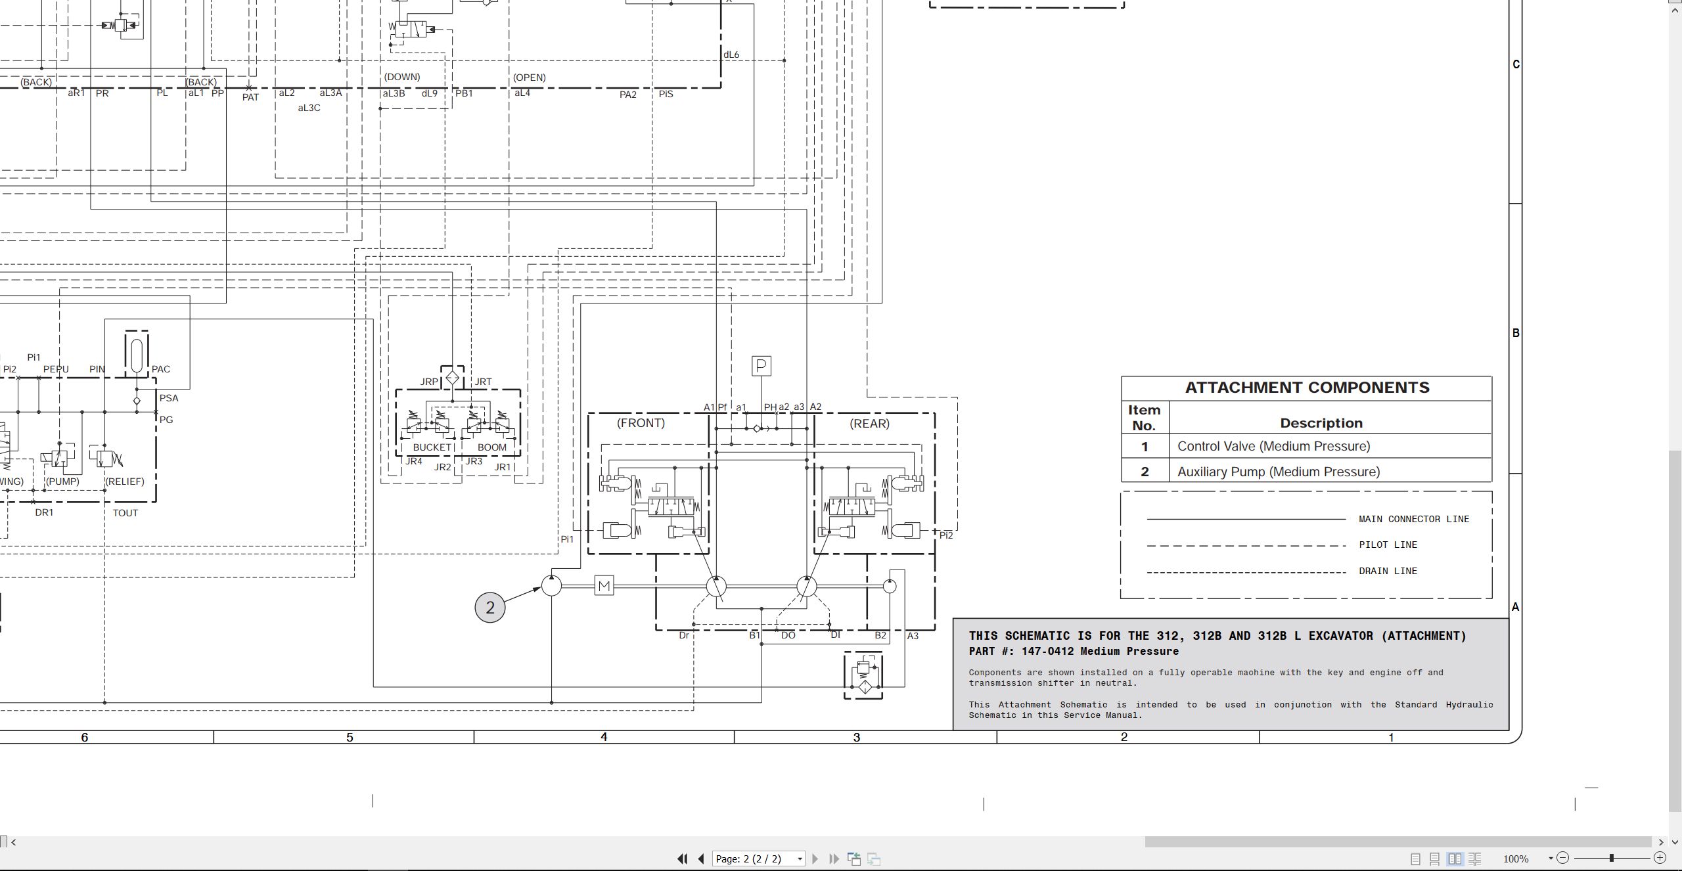
Task: Open the page number dropdown
Action: click(x=800, y=859)
